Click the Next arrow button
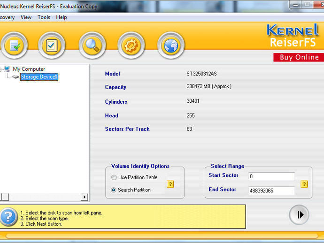This screenshot has width=324, height=243. [299, 215]
